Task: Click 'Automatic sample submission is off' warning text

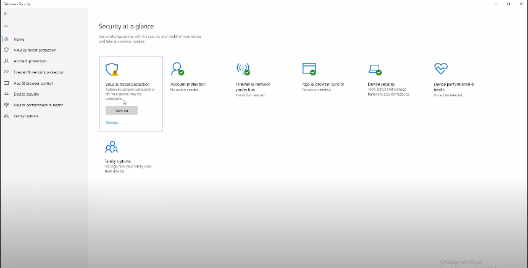Action: coord(130,94)
